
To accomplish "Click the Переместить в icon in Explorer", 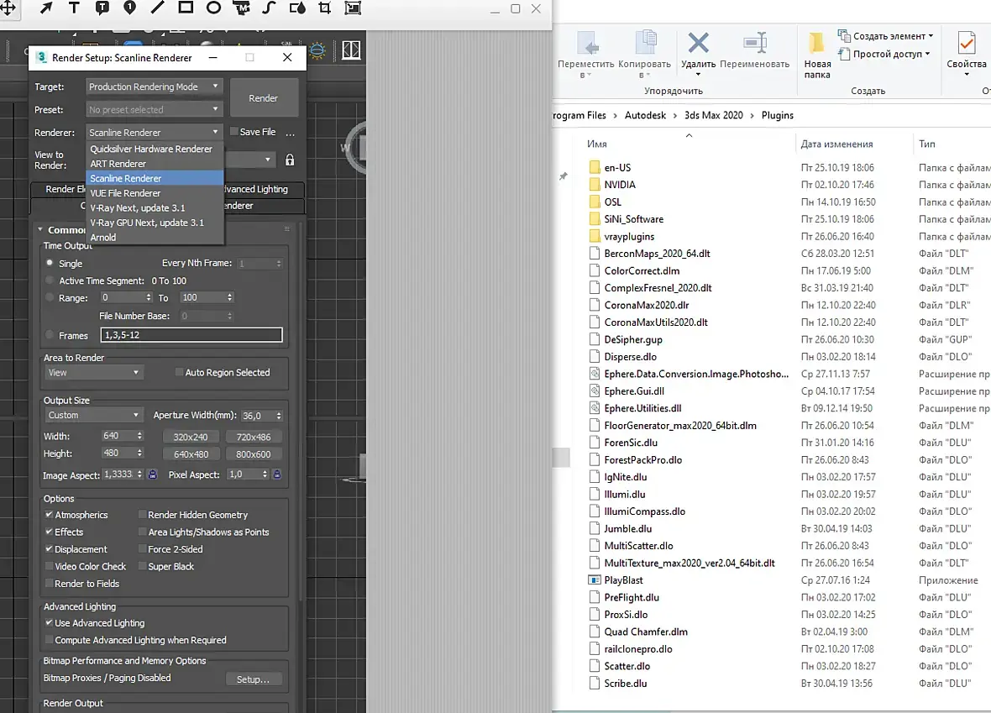I will pyautogui.click(x=587, y=43).
